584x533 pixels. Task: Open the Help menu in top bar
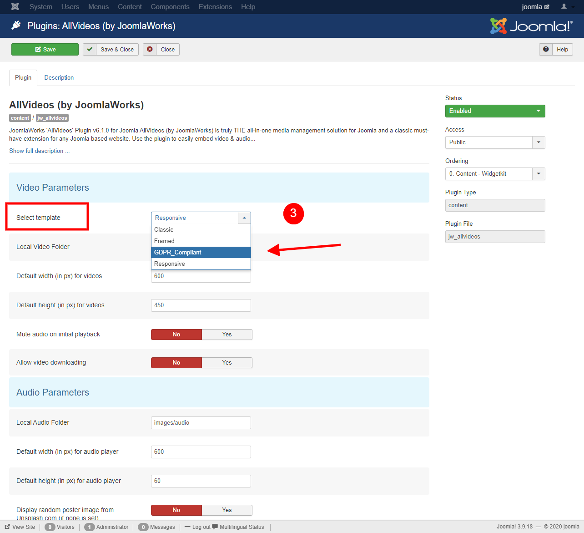point(248,7)
